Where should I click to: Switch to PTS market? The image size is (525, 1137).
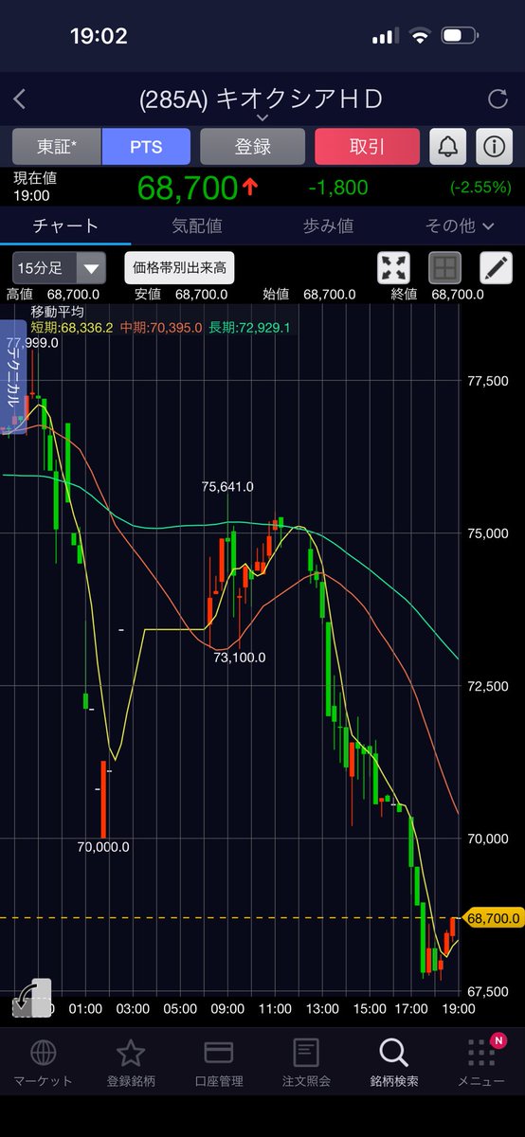[146, 147]
